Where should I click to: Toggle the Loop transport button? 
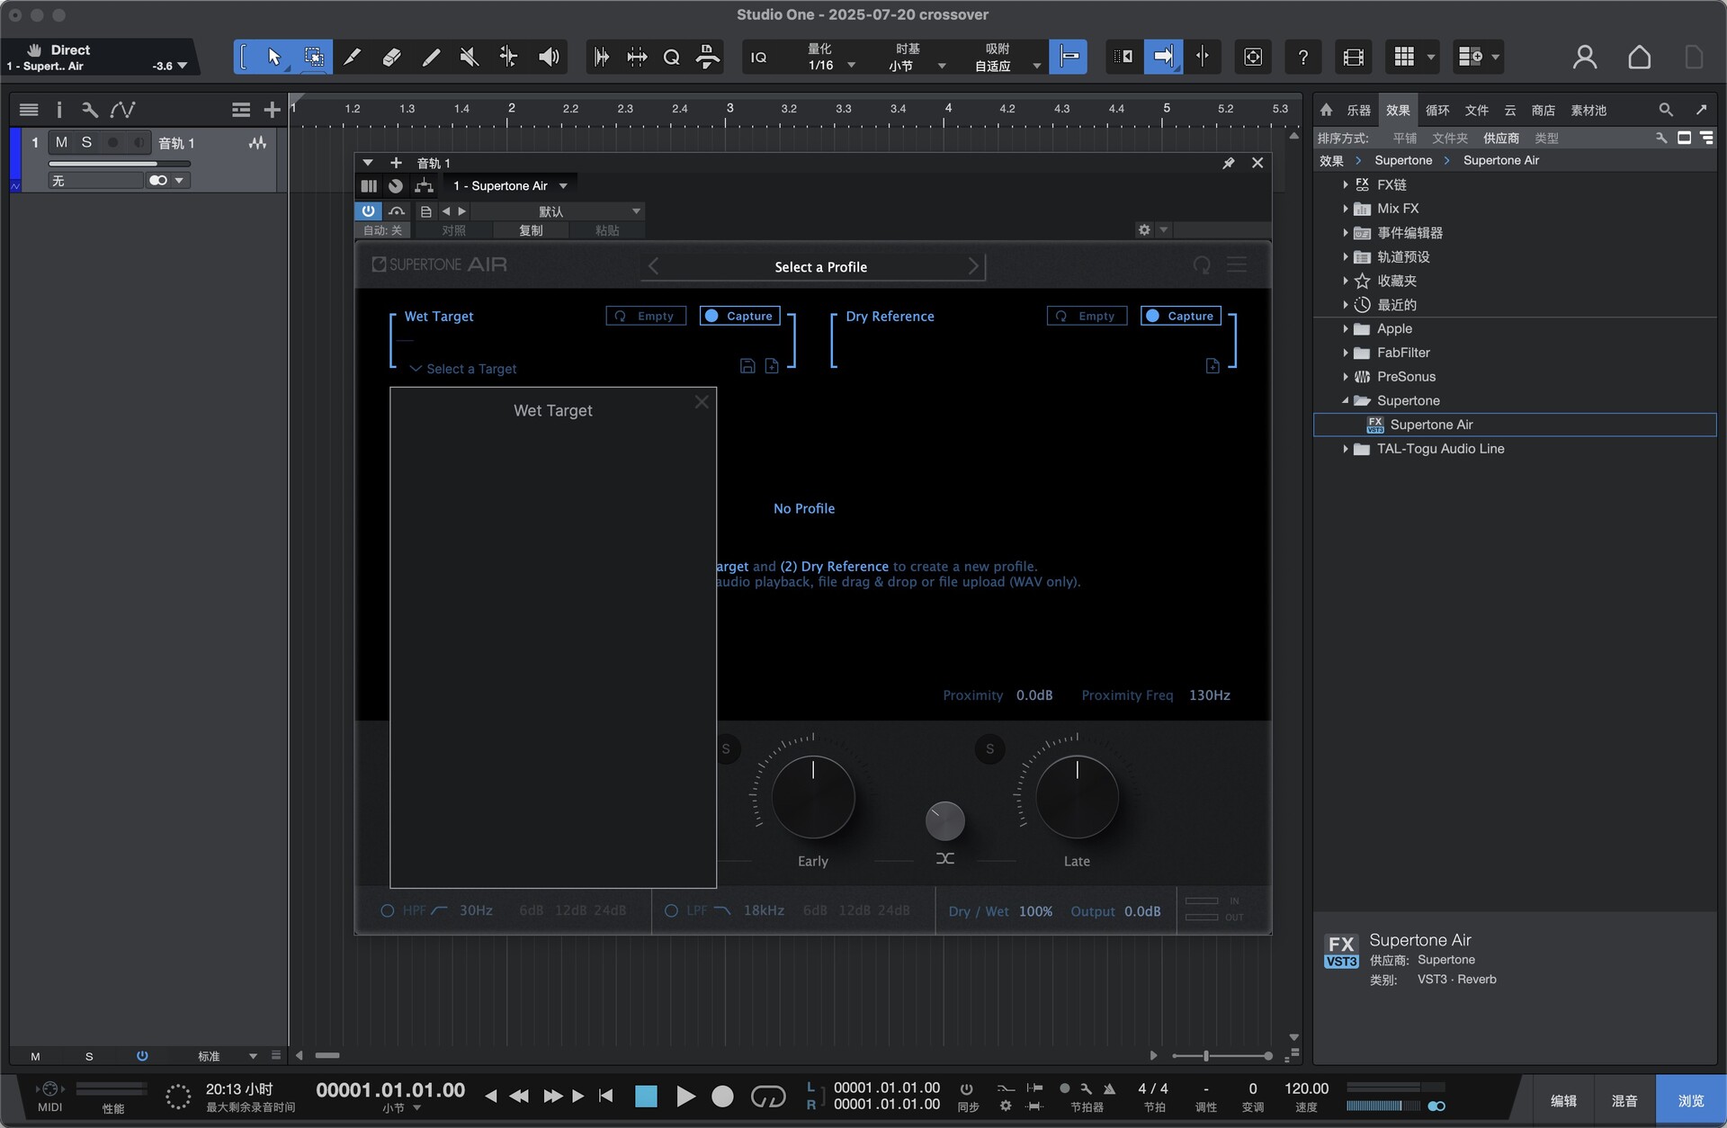pyautogui.click(x=767, y=1097)
